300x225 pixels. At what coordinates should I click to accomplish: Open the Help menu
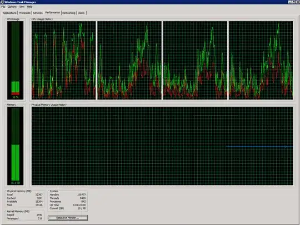(x=29, y=7)
